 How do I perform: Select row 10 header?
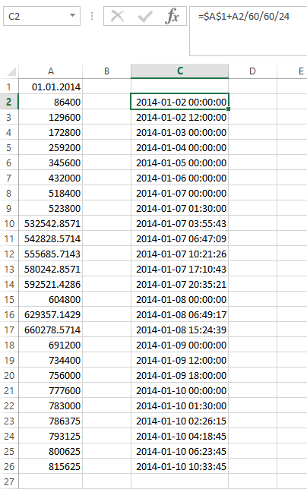9,223
